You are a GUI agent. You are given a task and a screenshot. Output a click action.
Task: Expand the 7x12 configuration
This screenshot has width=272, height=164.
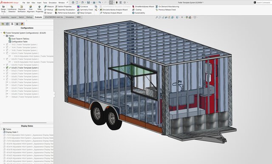click(x=4, y=45)
